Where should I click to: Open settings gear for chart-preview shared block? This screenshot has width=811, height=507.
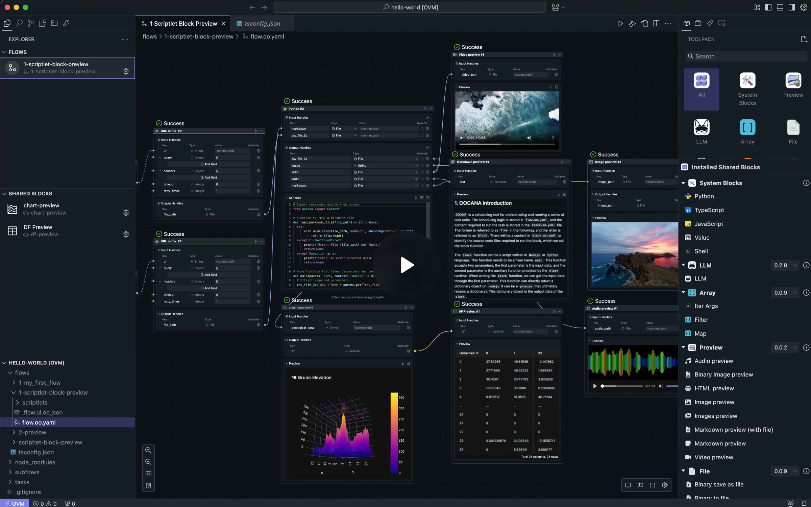click(x=126, y=213)
